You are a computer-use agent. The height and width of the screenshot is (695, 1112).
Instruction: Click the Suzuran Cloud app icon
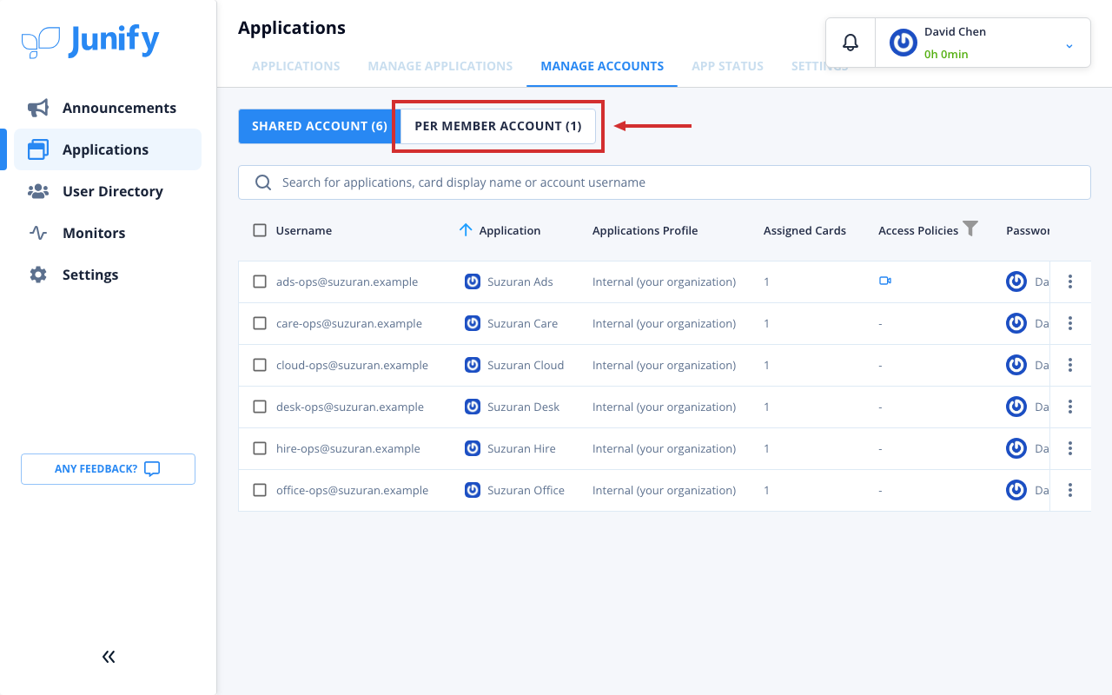[473, 365]
